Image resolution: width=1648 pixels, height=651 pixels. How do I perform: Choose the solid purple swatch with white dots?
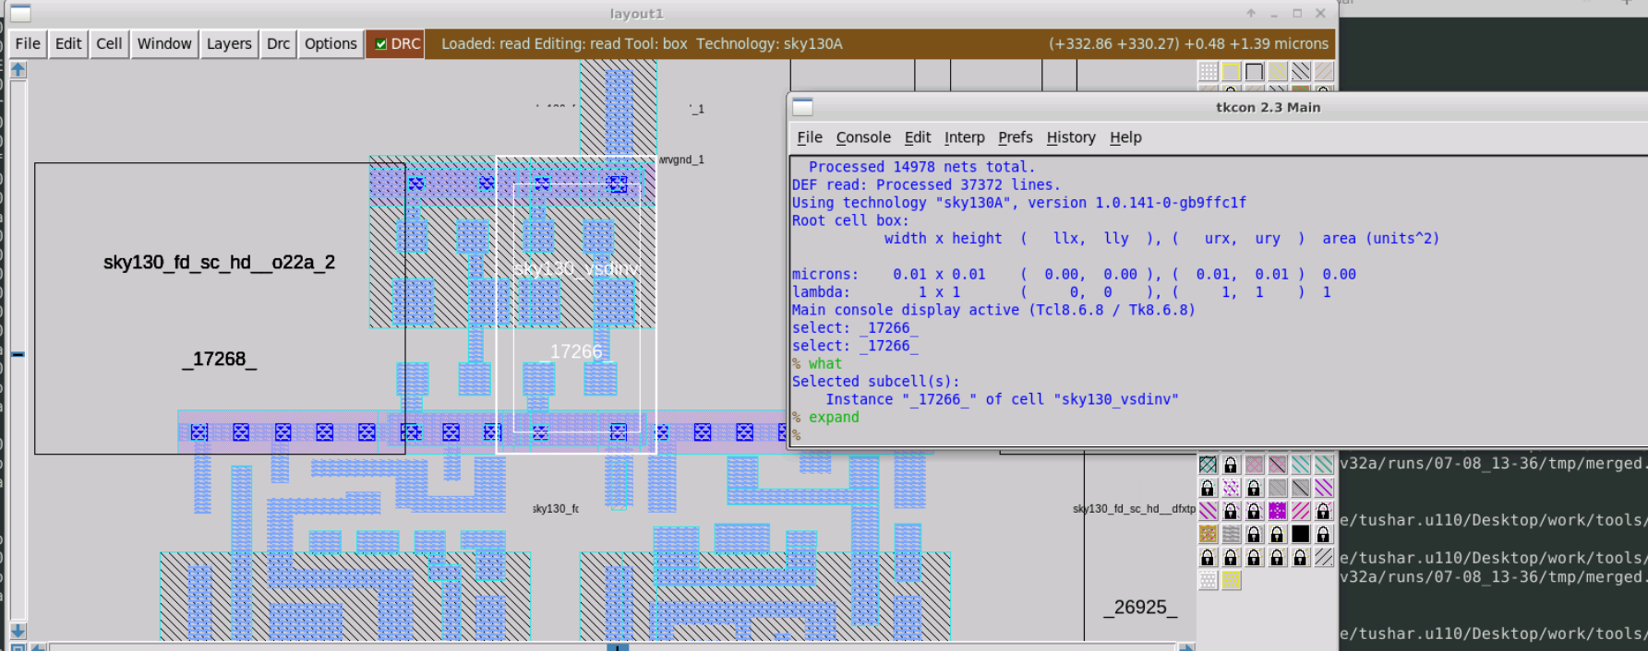coord(1277,510)
